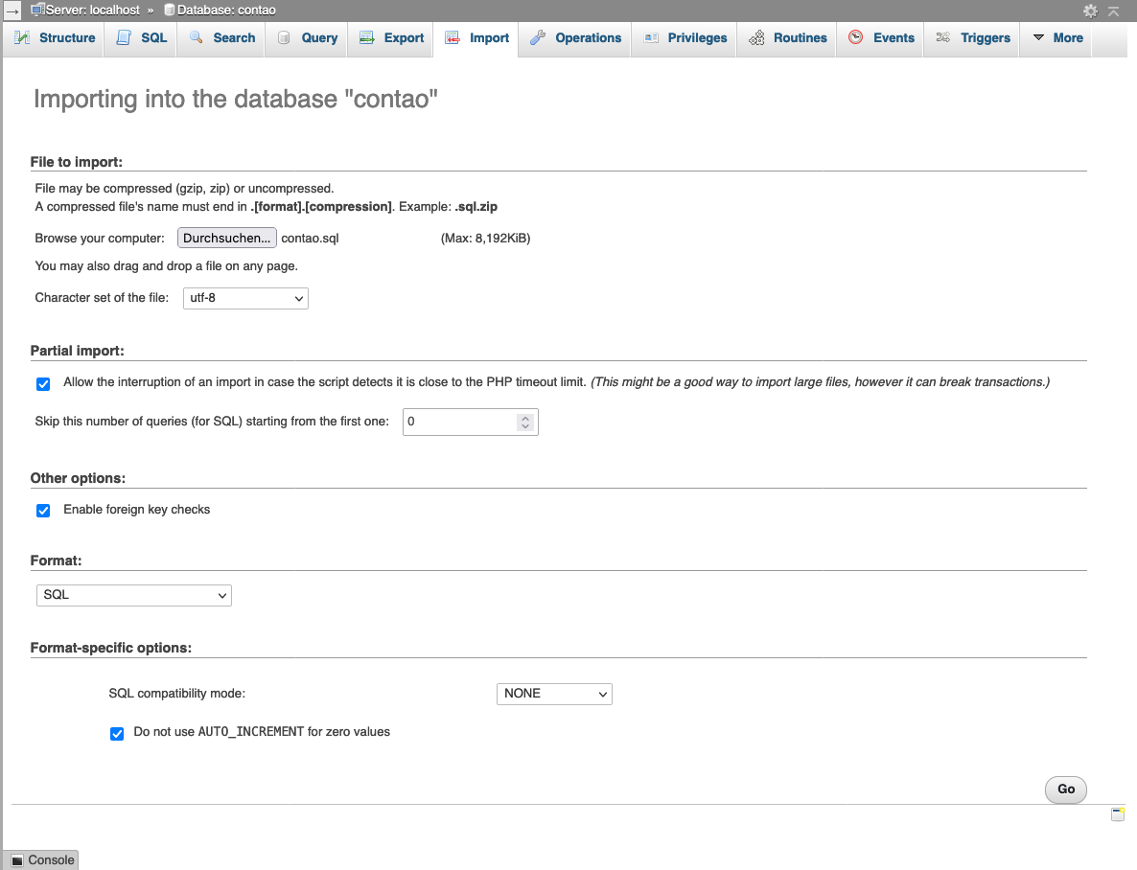Open the Console panel
The image size is (1137, 870).
pos(43,859)
